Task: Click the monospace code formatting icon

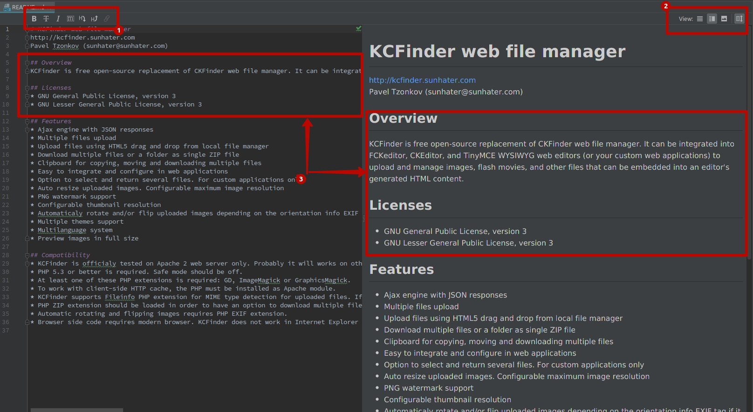Action: click(70, 19)
